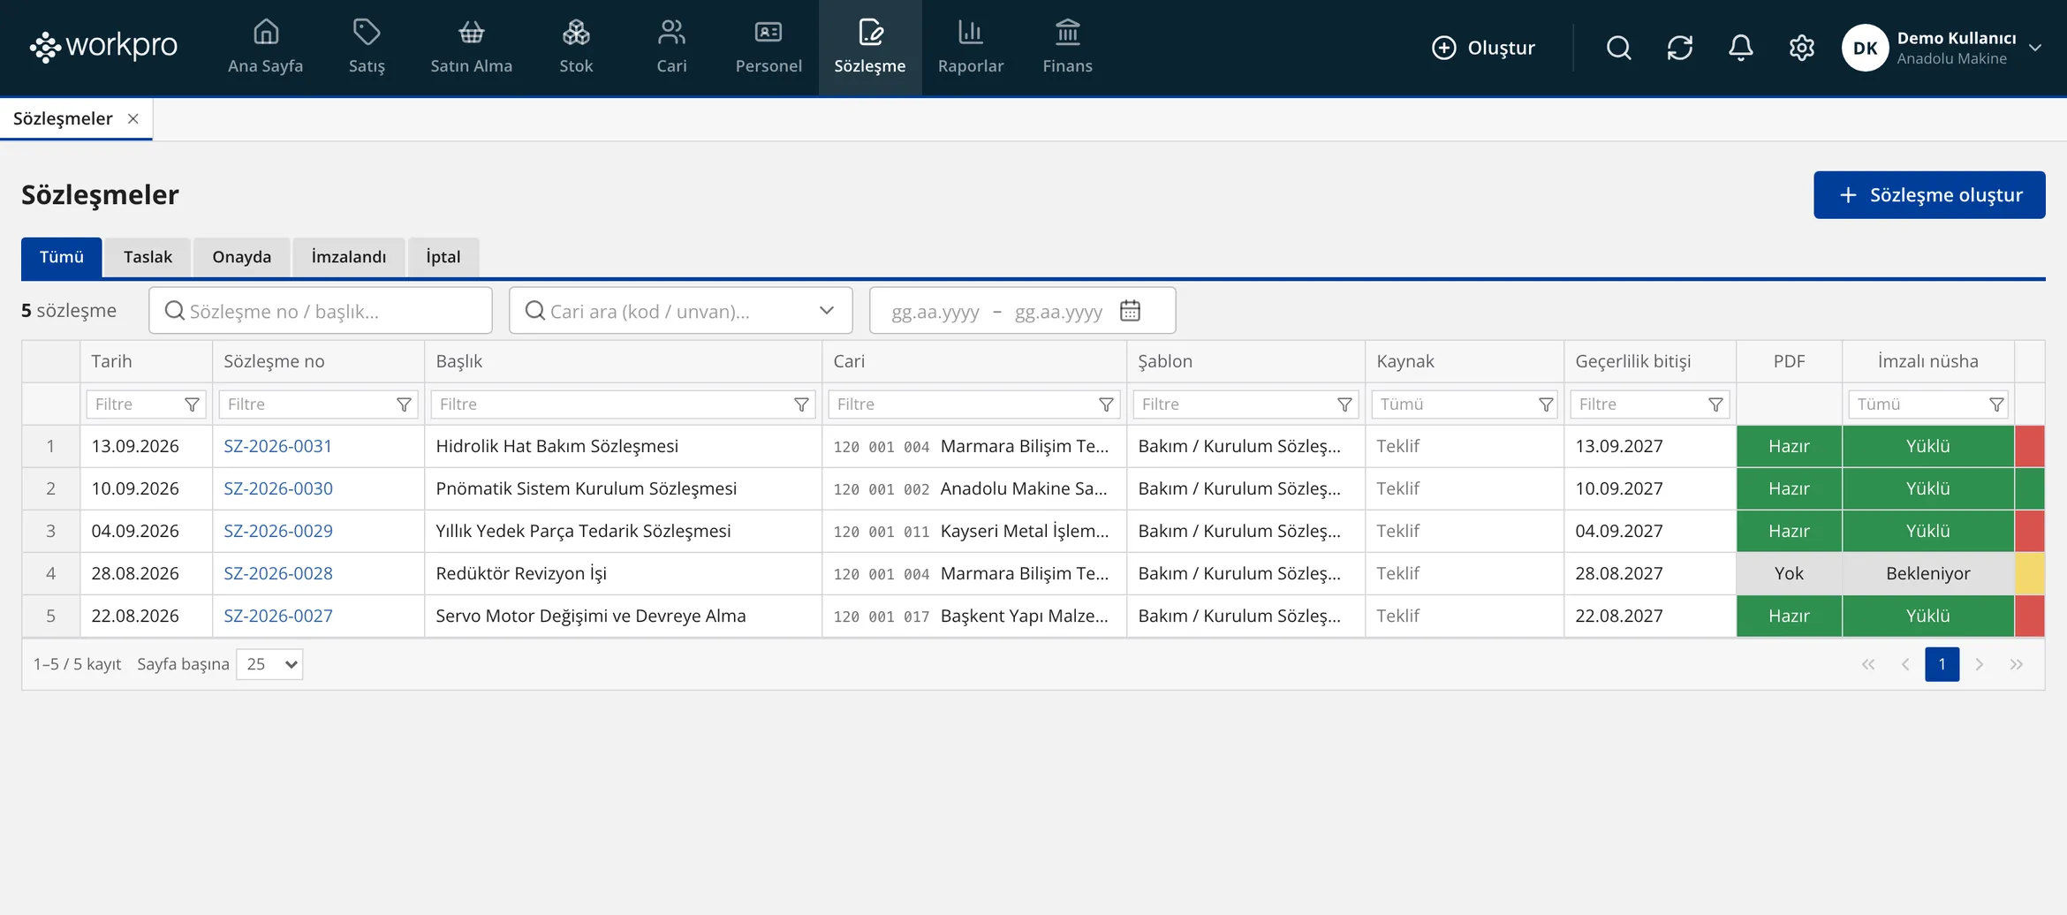Open contract SZ-2026-0028 link

click(277, 573)
